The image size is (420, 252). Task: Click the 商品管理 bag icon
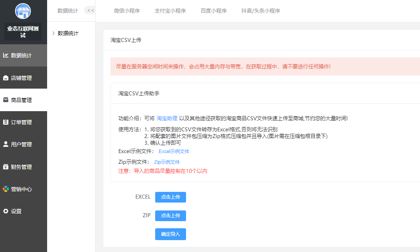tap(6, 100)
